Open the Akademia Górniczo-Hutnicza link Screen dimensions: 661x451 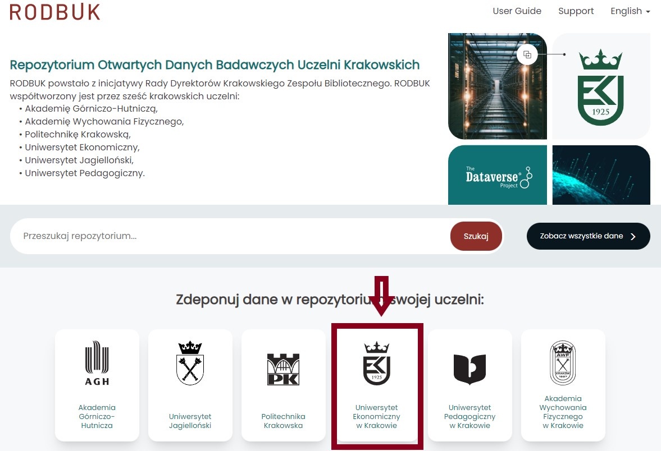click(x=97, y=416)
